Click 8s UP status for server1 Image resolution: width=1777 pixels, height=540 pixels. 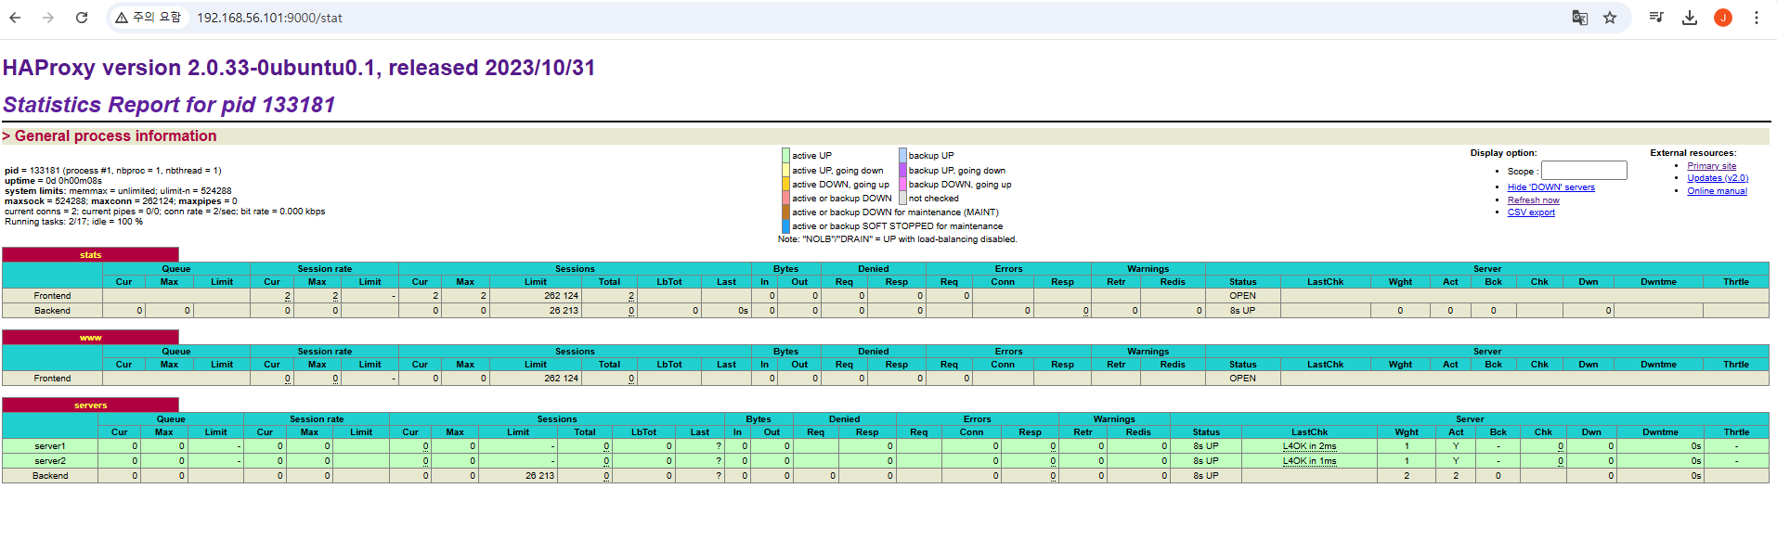point(1205,446)
